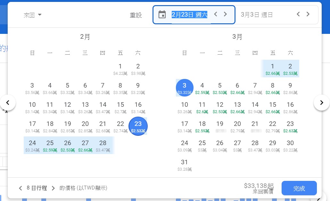330x201 pixels.
Task: Show next months in calendar
Action: coord(322,103)
